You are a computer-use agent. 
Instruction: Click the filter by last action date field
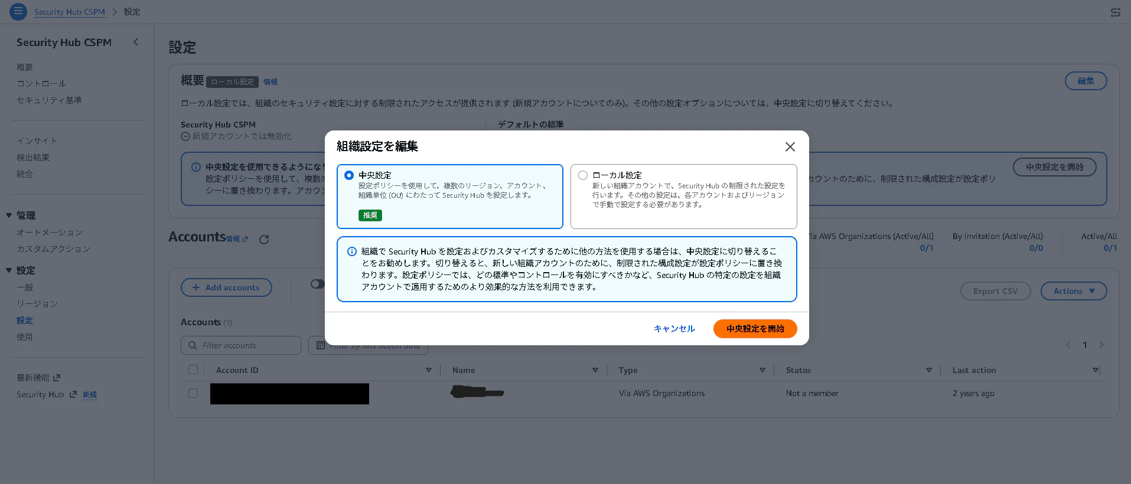click(x=368, y=345)
